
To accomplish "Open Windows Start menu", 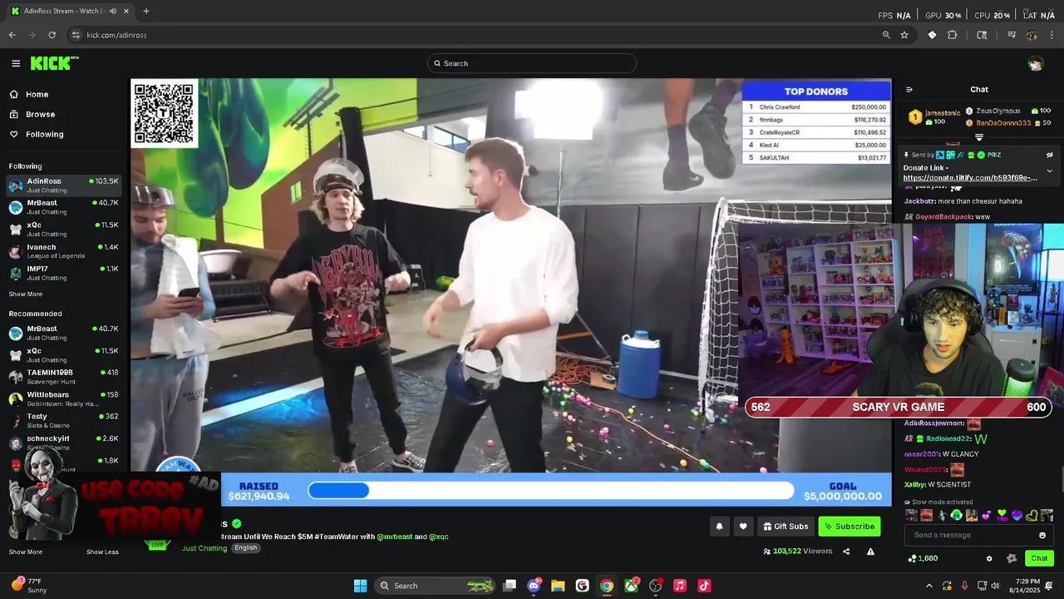I will [360, 586].
